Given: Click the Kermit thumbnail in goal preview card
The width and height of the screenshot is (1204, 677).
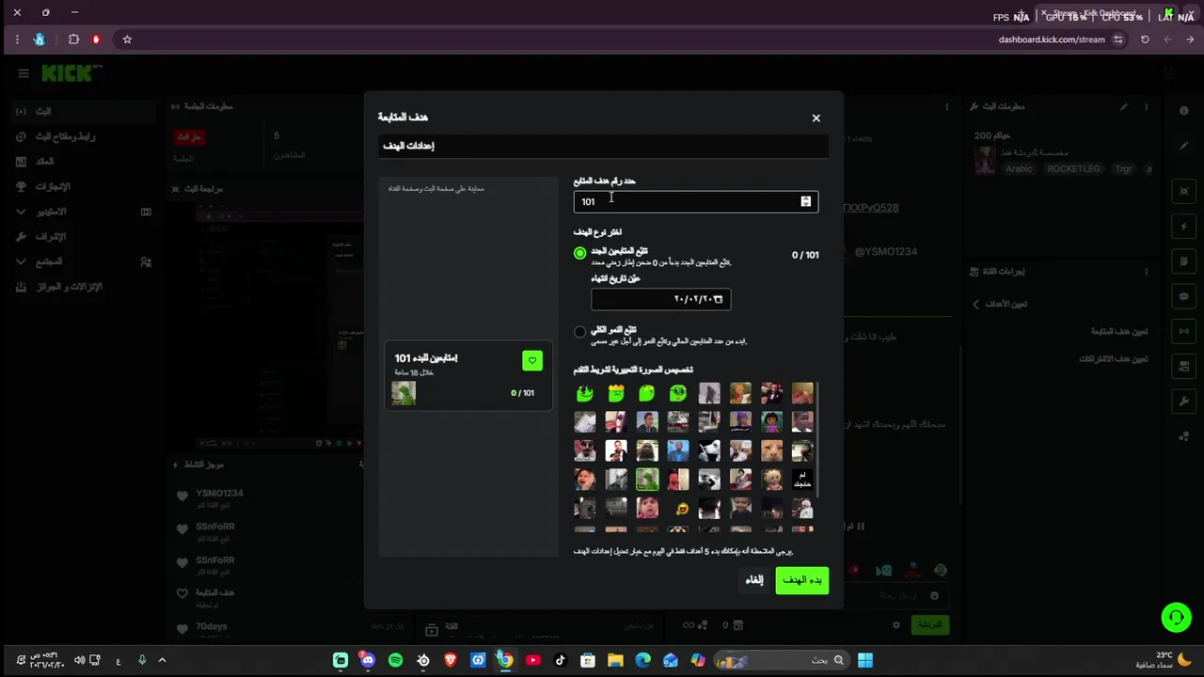Looking at the screenshot, I should point(404,393).
